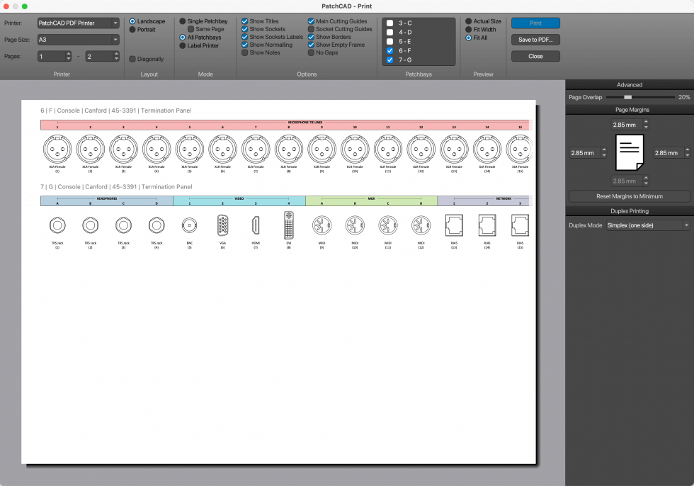This screenshot has height=486, width=694.
Task: Click XLR Female socket icon number 14
Action: coord(487,149)
